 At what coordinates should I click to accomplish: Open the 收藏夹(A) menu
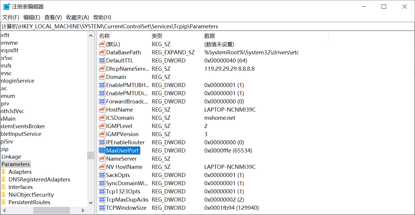(x=77, y=17)
